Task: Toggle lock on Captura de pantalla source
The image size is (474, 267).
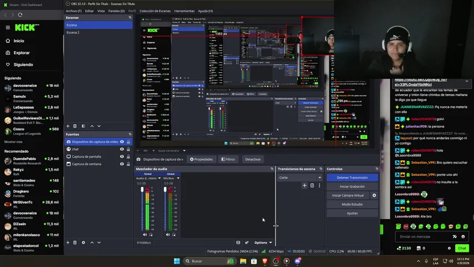Action: click(128, 156)
